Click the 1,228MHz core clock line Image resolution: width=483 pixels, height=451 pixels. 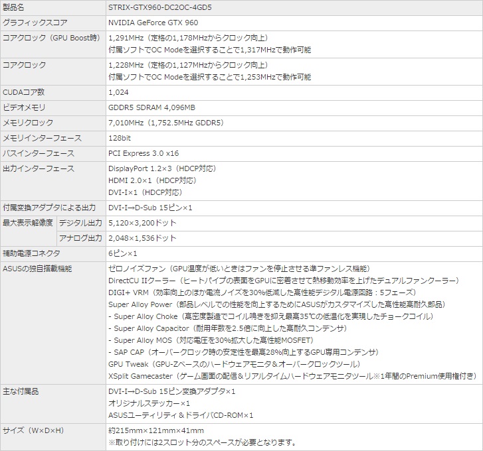tap(189, 65)
